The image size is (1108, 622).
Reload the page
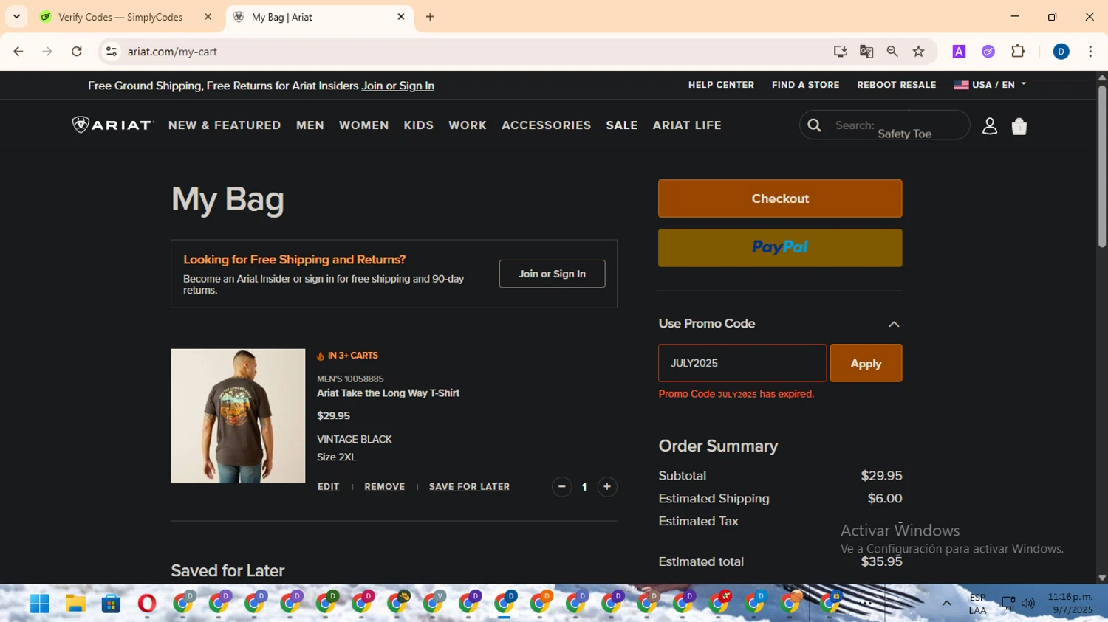tap(77, 52)
